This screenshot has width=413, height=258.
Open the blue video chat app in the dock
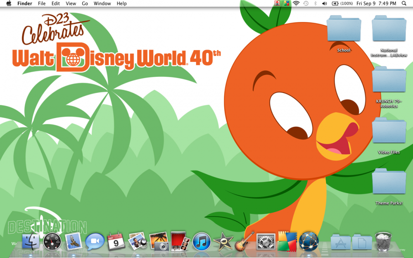pyautogui.click(x=95, y=241)
